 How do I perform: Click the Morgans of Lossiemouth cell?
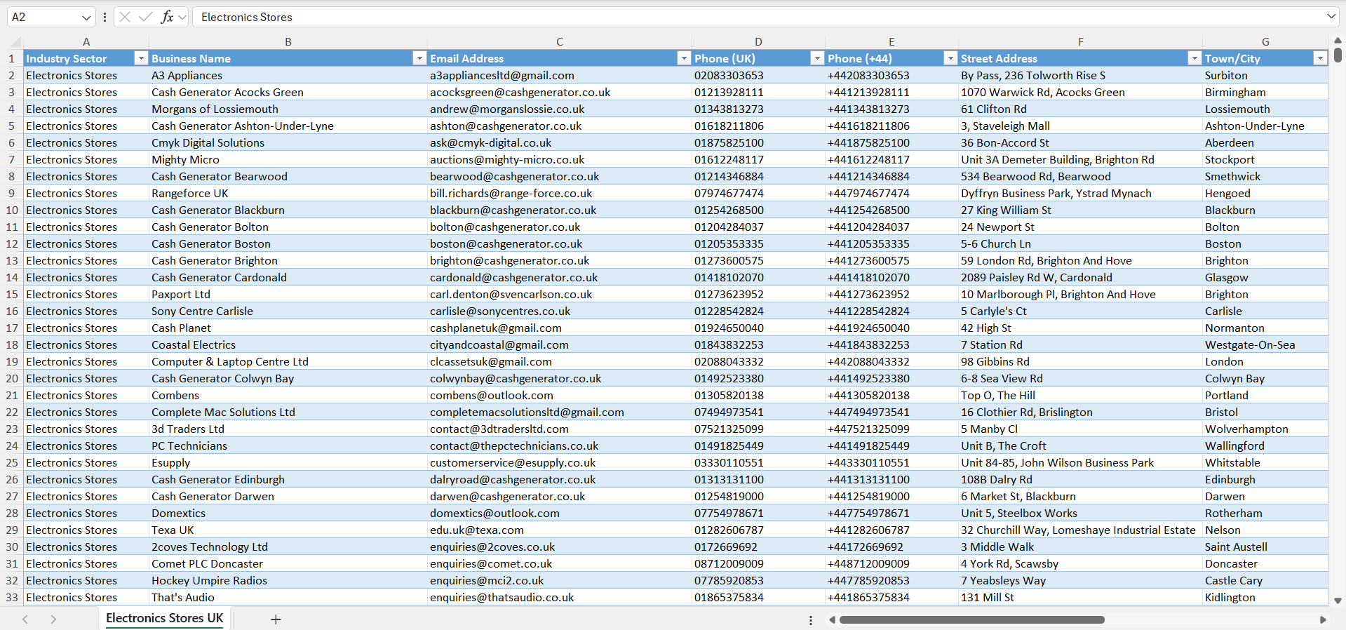(x=288, y=109)
